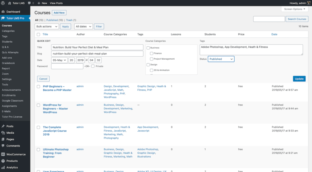Sort courses by Title column
Screen dimensions: 312x172
45,34
